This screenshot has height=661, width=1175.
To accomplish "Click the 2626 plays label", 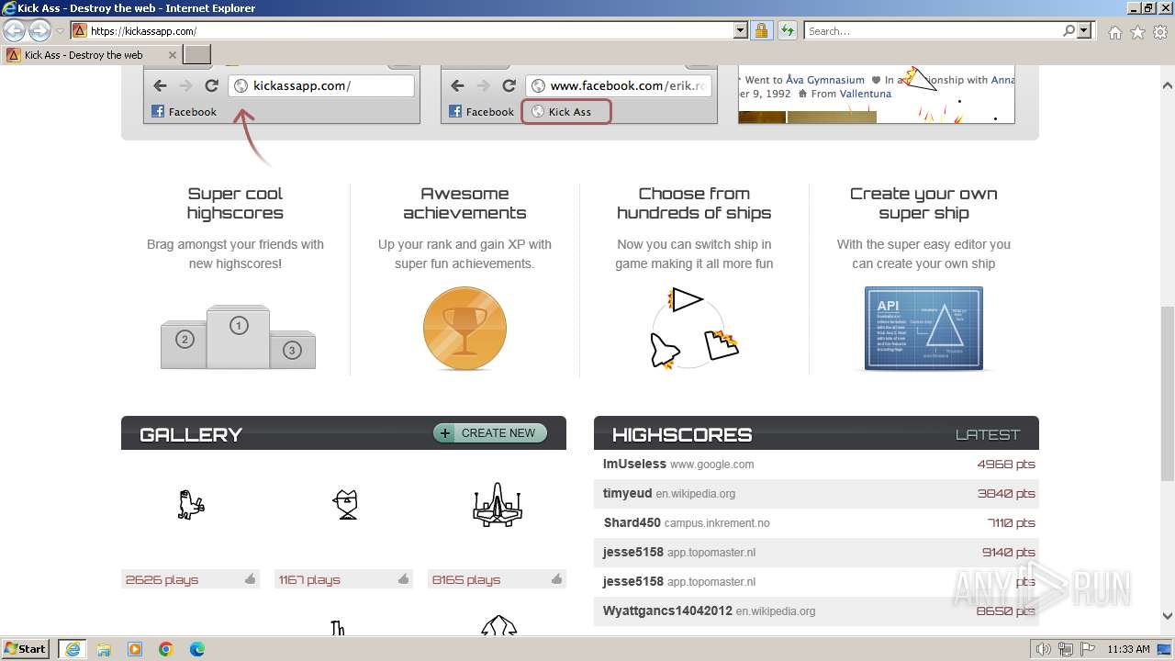I will (x=162, y=579).
